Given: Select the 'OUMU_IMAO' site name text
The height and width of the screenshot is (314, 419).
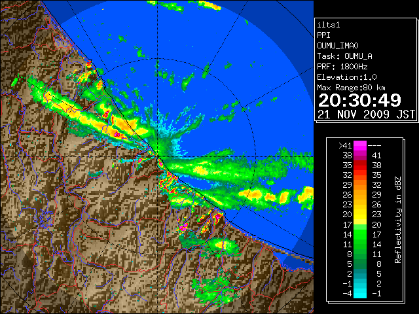Looking at the screenshot, I should (x=338, y=46).
